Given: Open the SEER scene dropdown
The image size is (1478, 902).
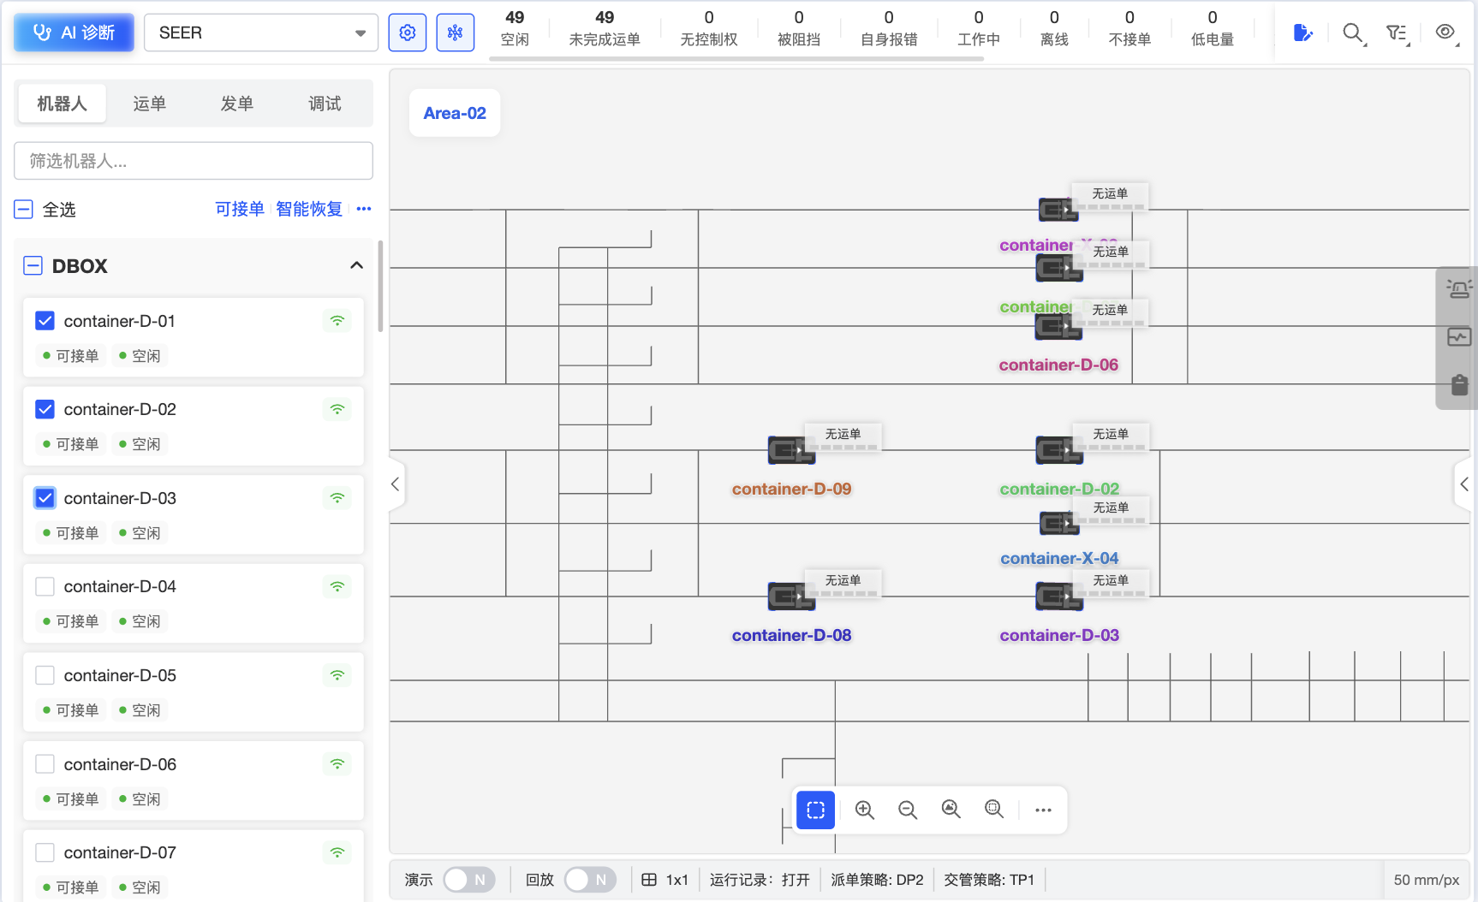Looking at the screenshot, I should click(x=260, y=33).
